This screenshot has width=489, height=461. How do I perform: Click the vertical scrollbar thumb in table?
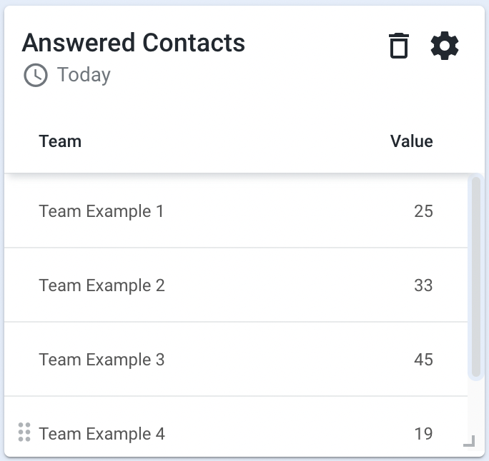click(x=476, y=277)
